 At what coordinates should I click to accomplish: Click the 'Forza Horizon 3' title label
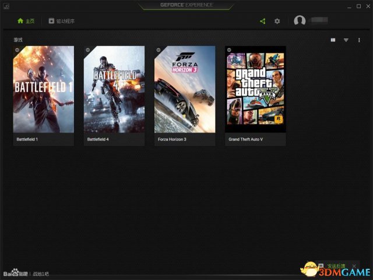172,139
